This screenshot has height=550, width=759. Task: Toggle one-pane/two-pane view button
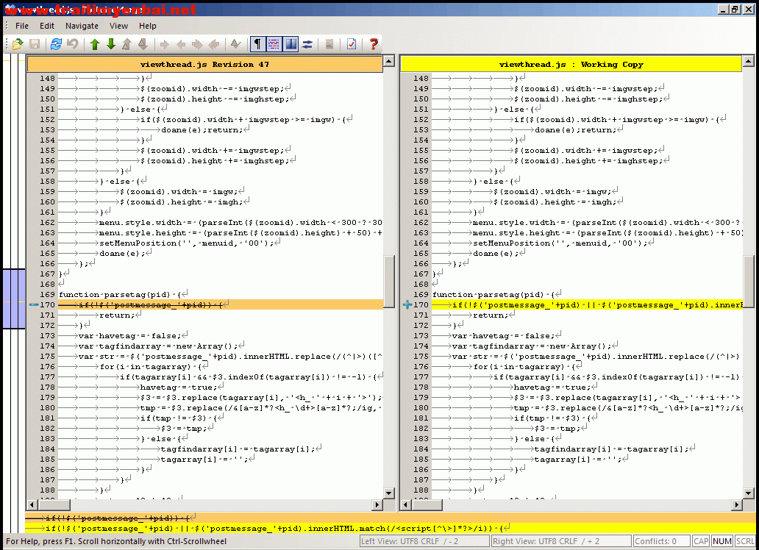[x=291, y=44]
